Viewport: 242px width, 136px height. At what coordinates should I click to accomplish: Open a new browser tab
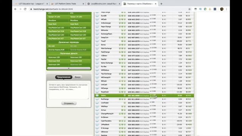pos(161,4)
